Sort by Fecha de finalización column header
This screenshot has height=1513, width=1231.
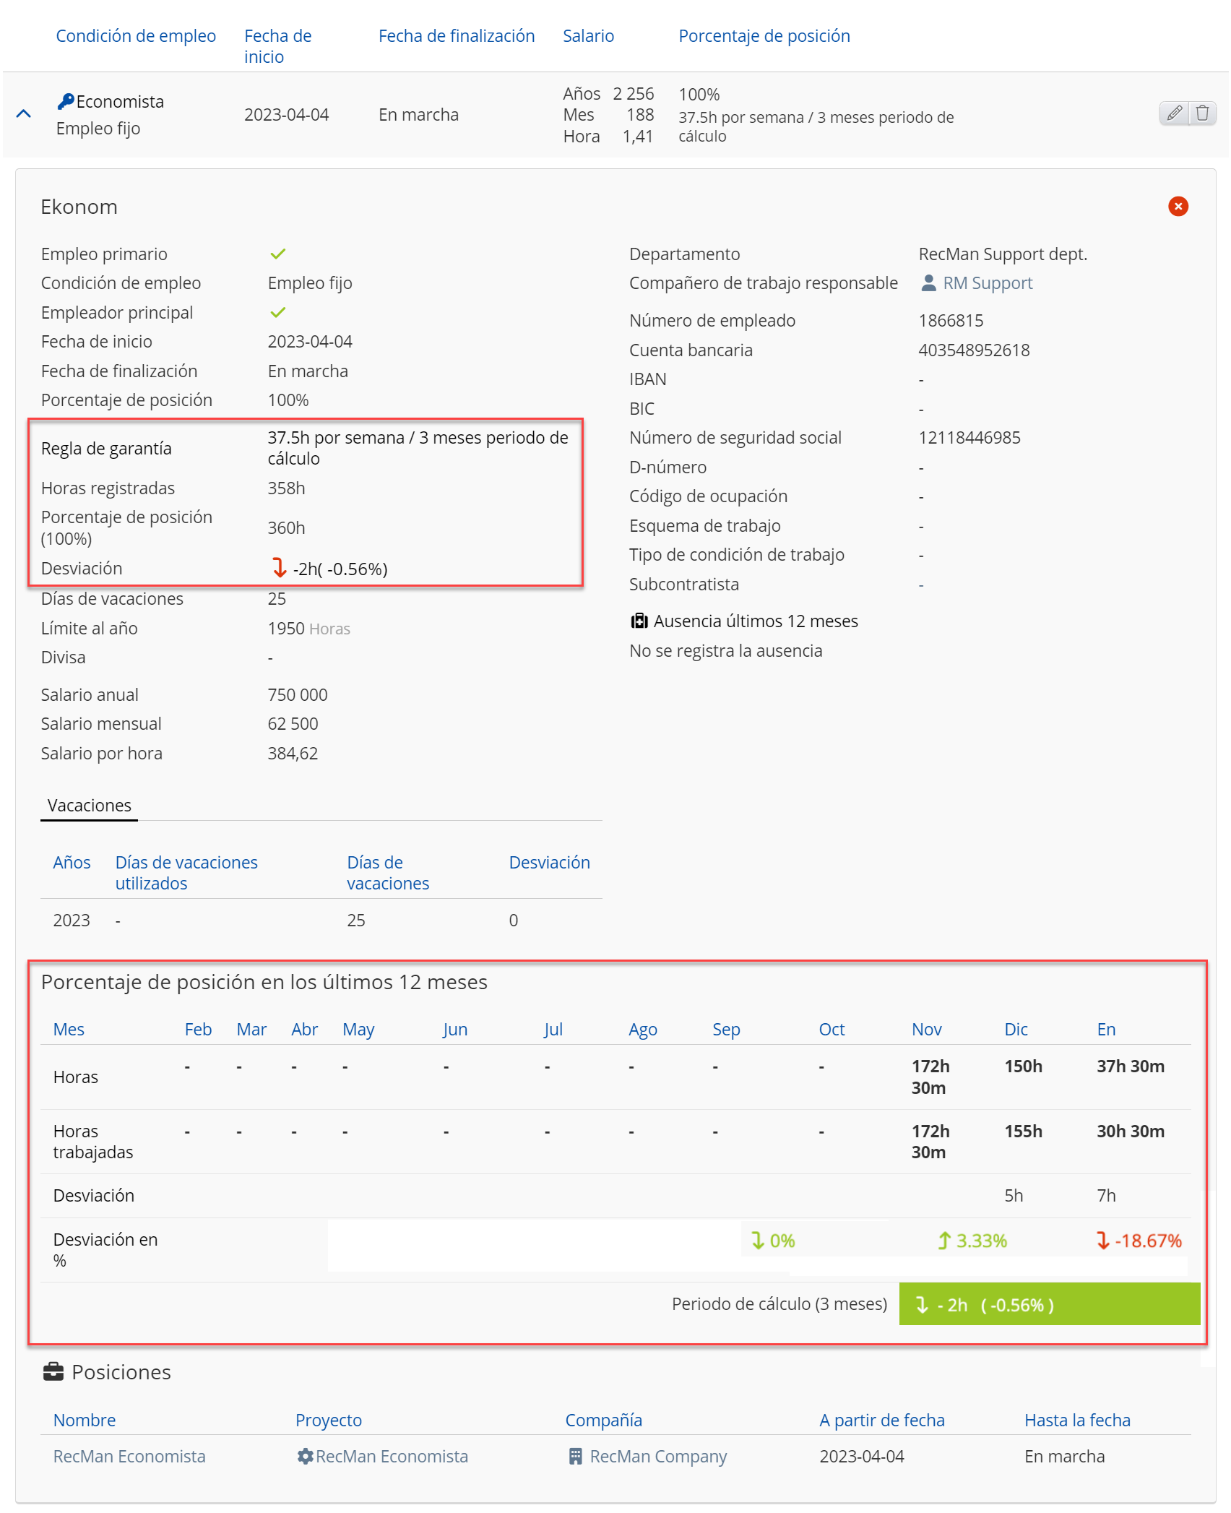click(x=456, y=36)
